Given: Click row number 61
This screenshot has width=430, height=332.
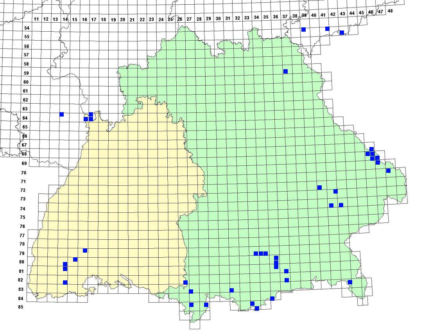Looking at the screenshot, I should click(25, 91).
